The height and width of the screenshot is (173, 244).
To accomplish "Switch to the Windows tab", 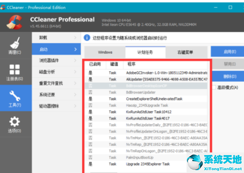I will 105,52.
